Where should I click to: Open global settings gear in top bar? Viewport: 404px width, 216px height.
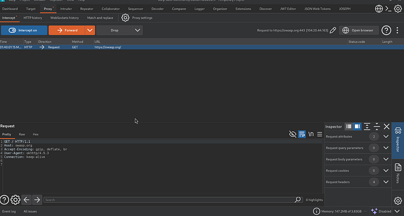coord(398,9)
